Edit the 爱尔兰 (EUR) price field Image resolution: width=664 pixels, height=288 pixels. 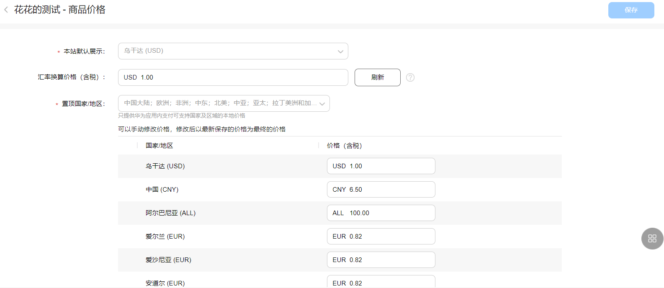coord(381,237)
